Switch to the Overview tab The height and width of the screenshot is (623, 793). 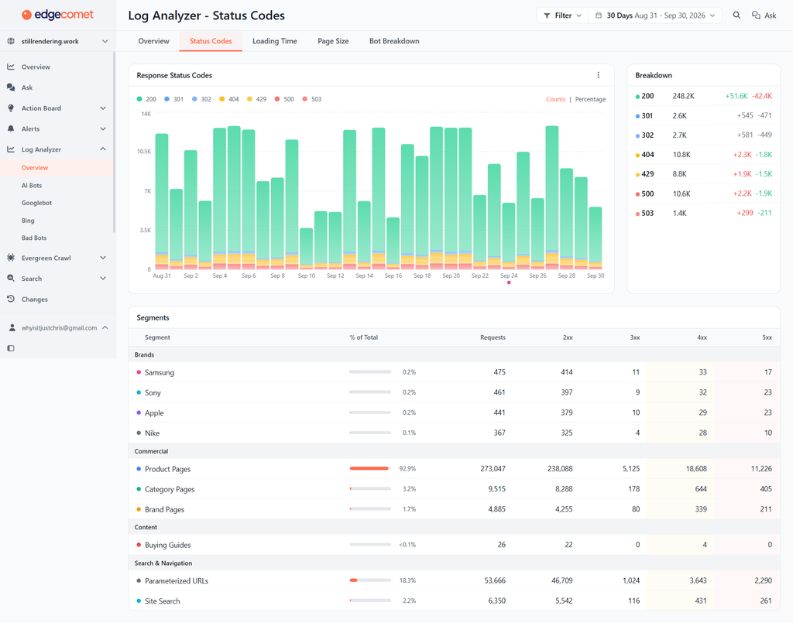click(154, 41)
